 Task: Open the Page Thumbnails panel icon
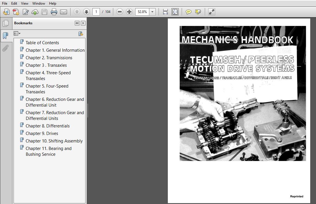[x=6, y=23]
